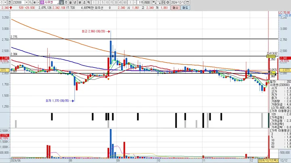The image size is (291, 163).
Task: Select tick (틱) chart period
Action: [89, 2]
